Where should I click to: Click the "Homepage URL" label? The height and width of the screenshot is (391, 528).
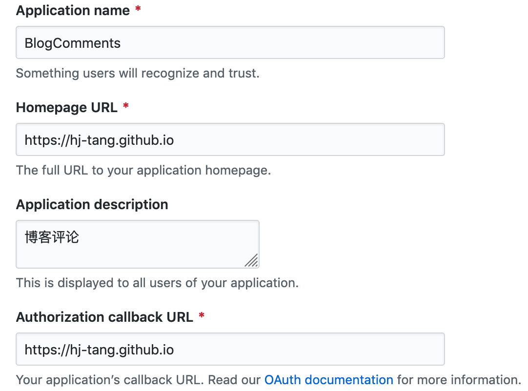coord(66,108)
